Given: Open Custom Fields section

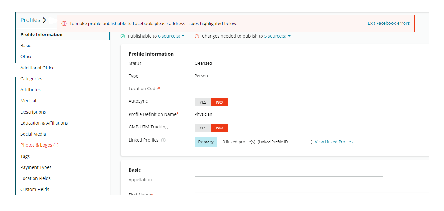Looking at the screenshot, I should click(x=35, y=189).
